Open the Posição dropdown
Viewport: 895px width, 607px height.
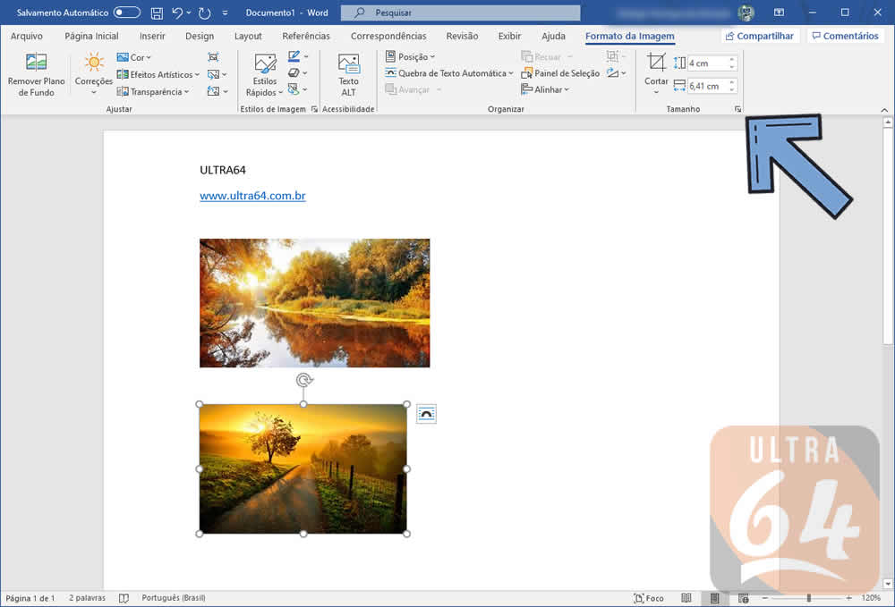click(411, 57)
